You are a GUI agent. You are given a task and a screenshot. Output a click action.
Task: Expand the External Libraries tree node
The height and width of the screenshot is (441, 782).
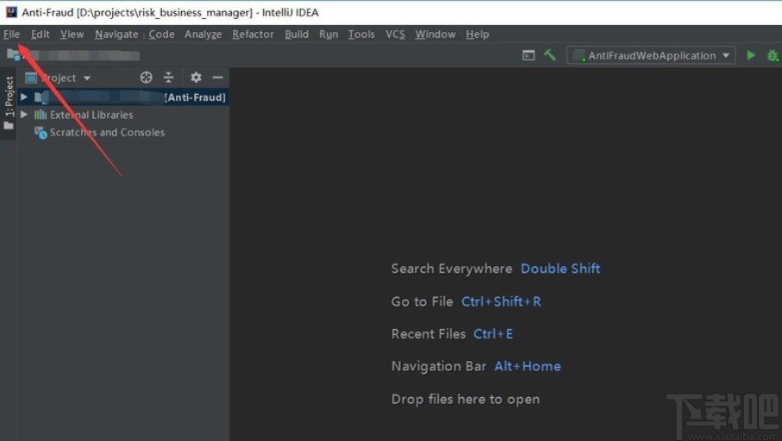[24, 115]
